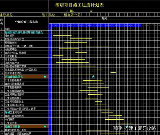Click the yellow schedule bar for 消防水管改造
Screen dimensions: 160x135
coord(72,63)
